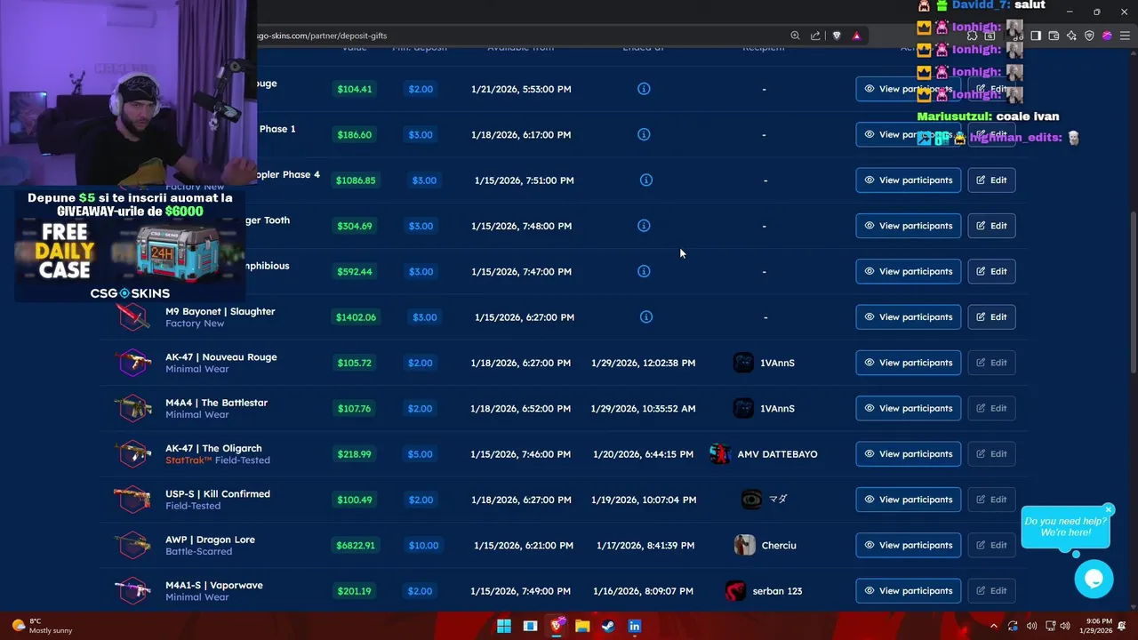Click the Brave browser taskbar icon

(557, 626)
